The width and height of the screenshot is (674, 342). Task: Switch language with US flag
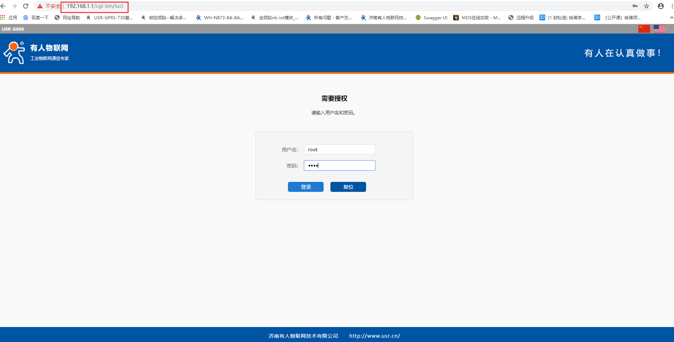659,29
